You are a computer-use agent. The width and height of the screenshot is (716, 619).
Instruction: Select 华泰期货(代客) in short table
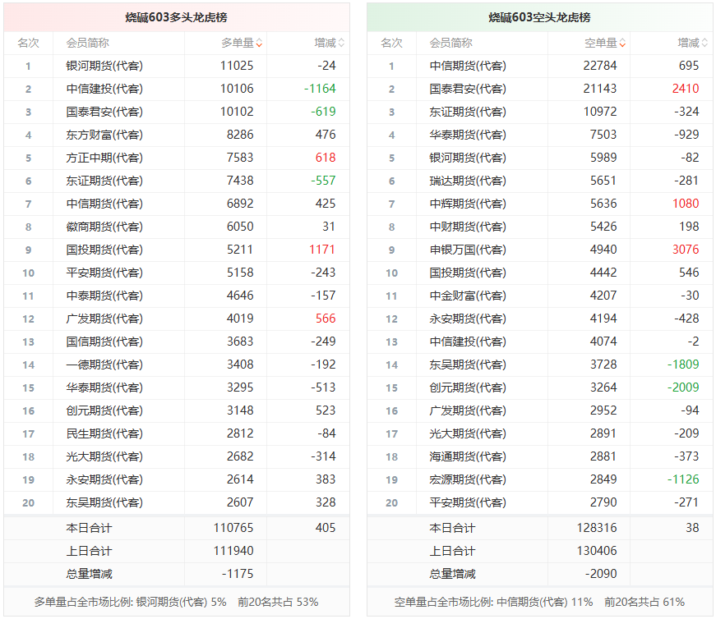(x=468, y=135)
